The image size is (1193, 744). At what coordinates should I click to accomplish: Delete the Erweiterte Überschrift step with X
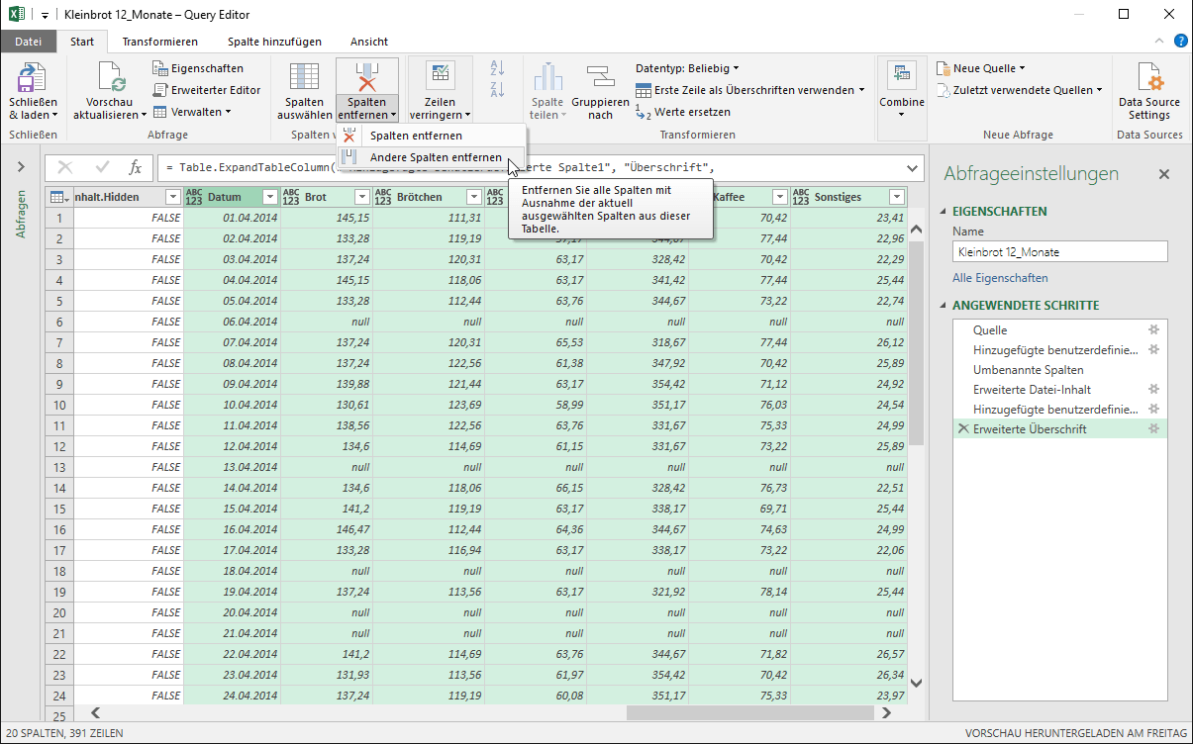(962, 428)
